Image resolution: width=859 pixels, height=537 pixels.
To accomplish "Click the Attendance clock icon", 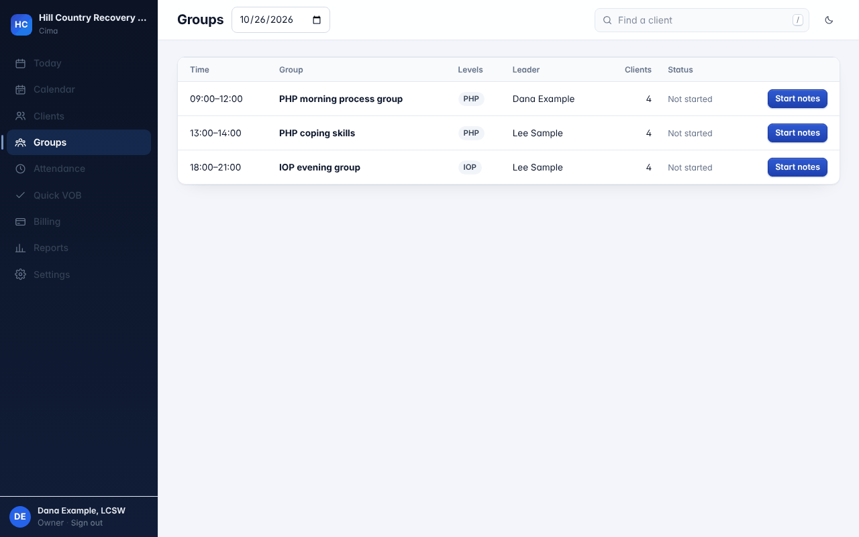I will click(x=20, y=168).
